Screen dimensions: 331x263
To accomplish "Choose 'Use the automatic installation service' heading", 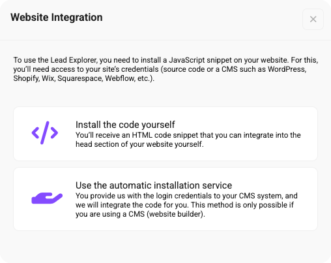I will [154, 185].
